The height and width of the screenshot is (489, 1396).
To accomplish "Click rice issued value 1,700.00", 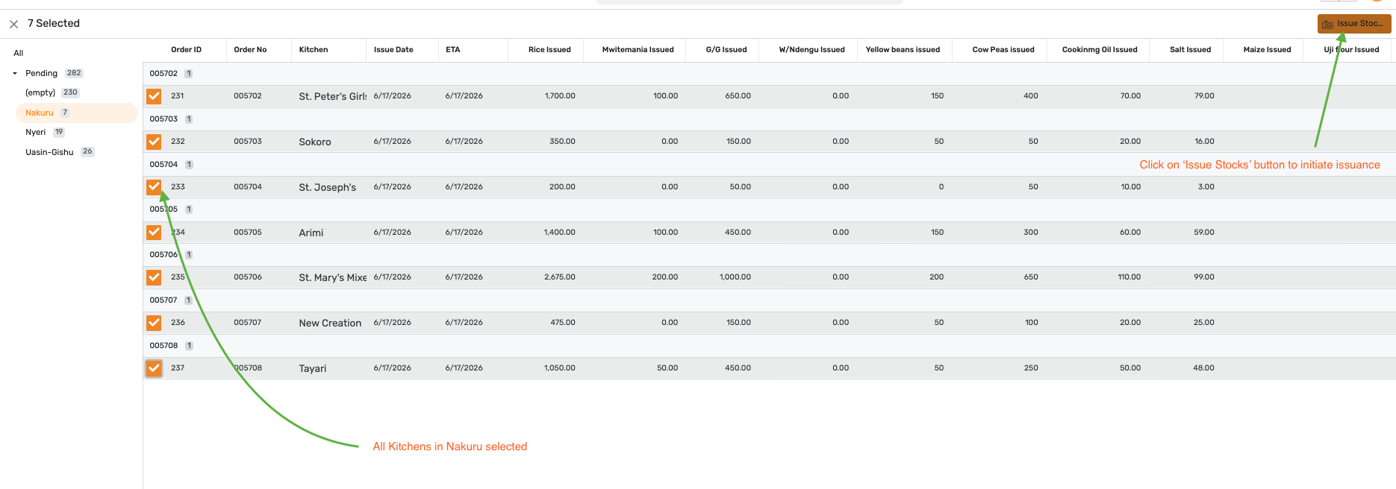I will 560,96.
